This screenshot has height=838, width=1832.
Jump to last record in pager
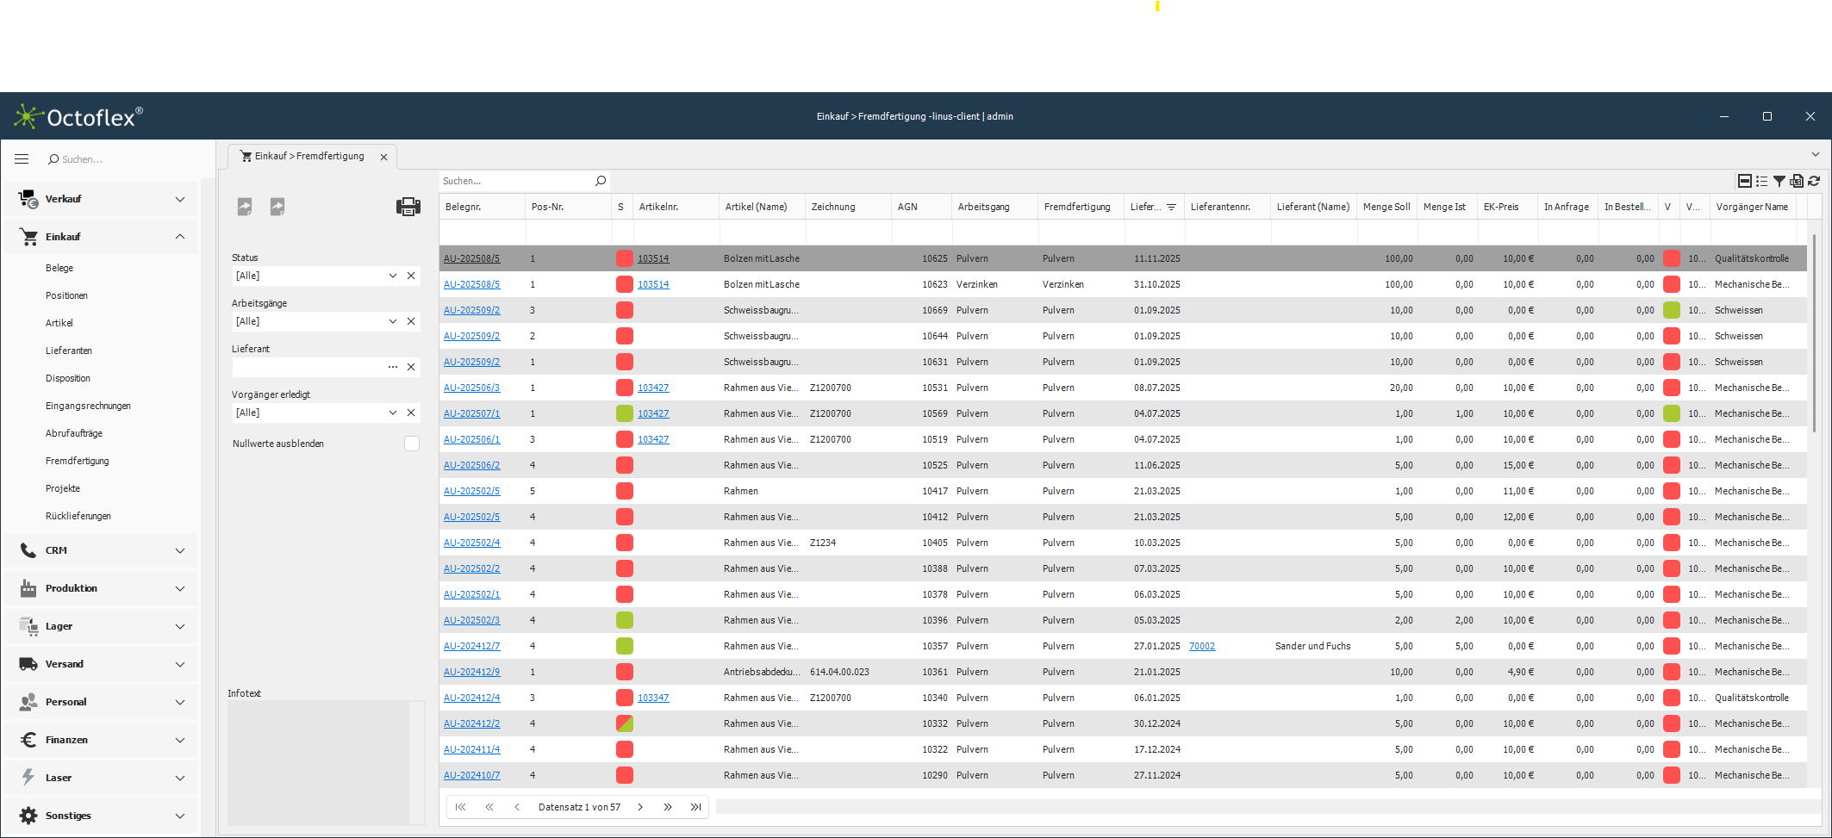click(695, 807)
